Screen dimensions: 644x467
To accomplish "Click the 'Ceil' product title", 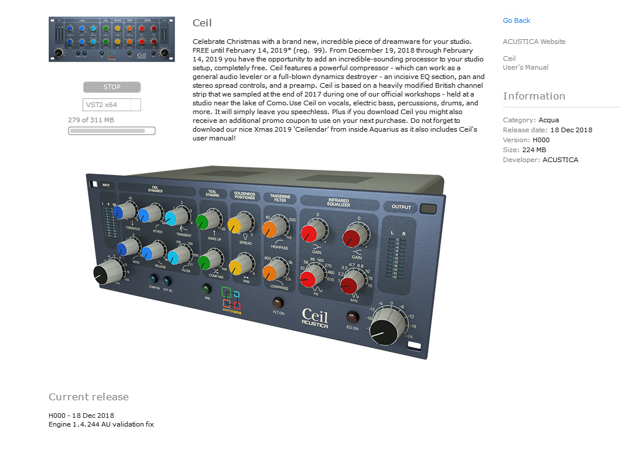I will (x=202, y=23).
